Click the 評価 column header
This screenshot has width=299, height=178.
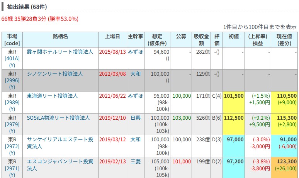tap(217, 40)
